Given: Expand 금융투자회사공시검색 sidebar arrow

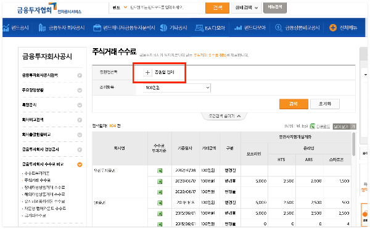Looking at the screenshot, I should point(80,75).
